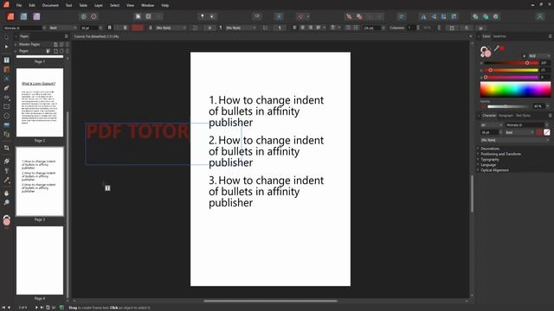Select the Pen tool
Screen dimensions: 554x311
6,88
